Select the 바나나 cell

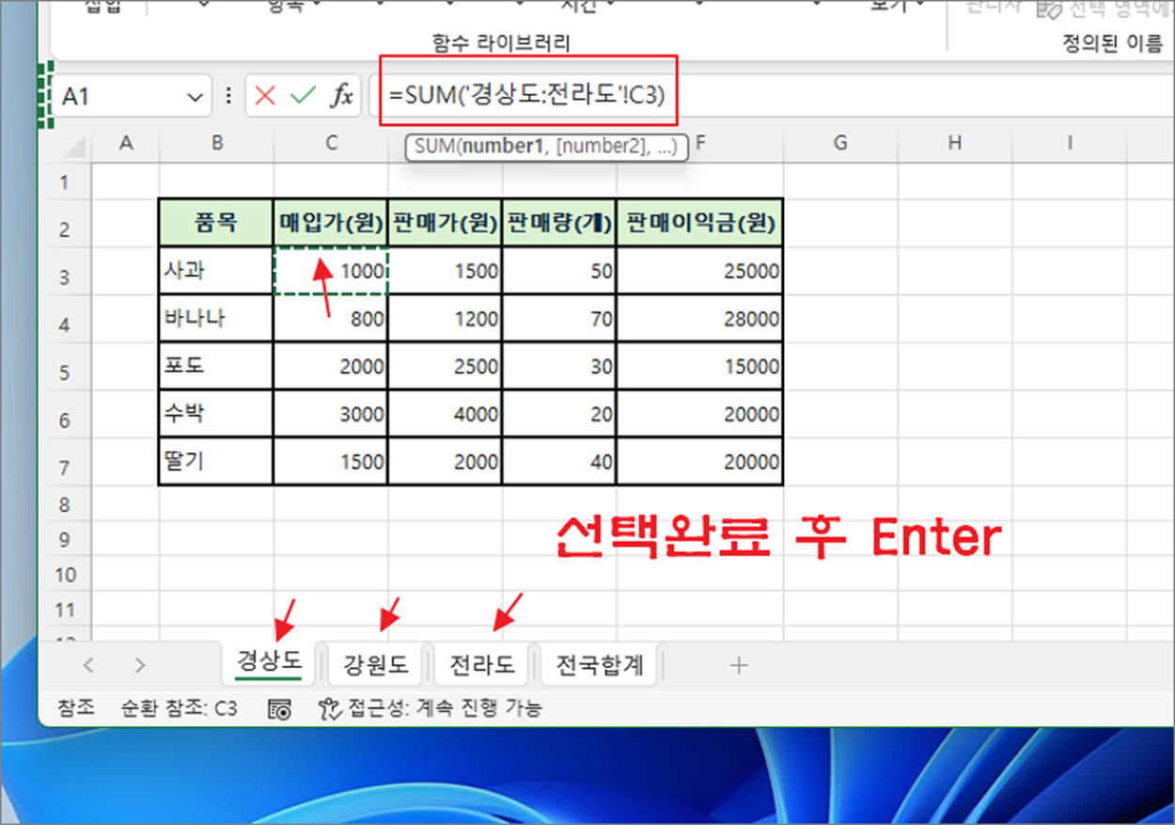click(216, 319)
